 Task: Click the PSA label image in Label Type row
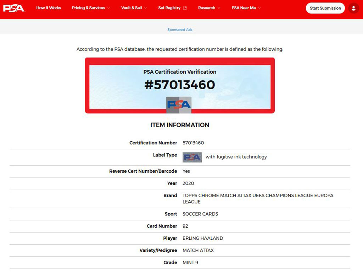point(192,157)
